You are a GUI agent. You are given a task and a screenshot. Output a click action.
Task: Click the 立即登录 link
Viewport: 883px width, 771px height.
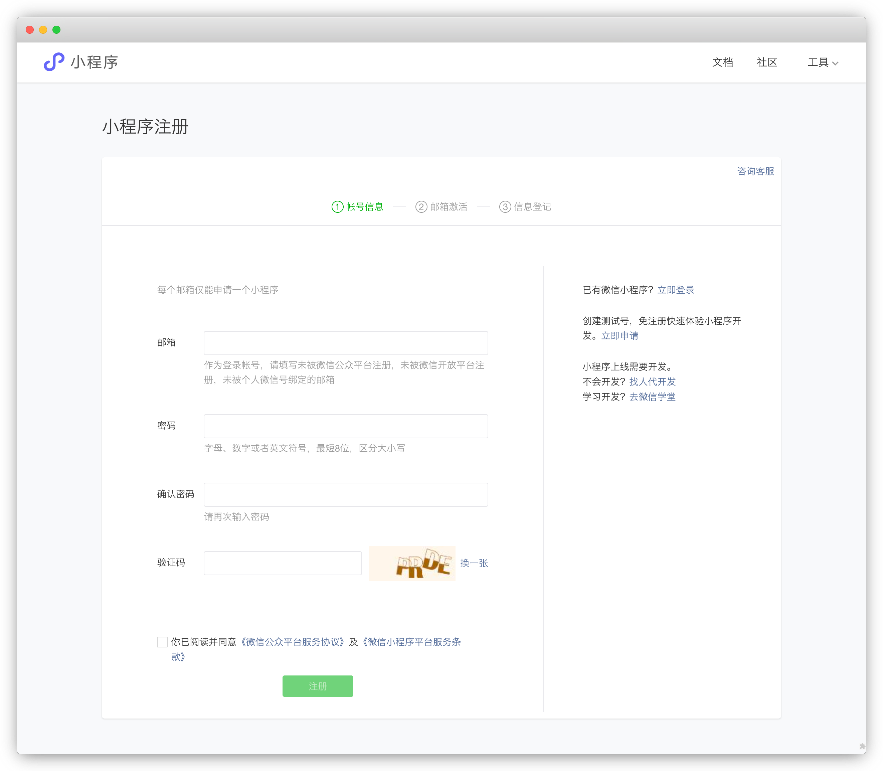pos(676,290)
